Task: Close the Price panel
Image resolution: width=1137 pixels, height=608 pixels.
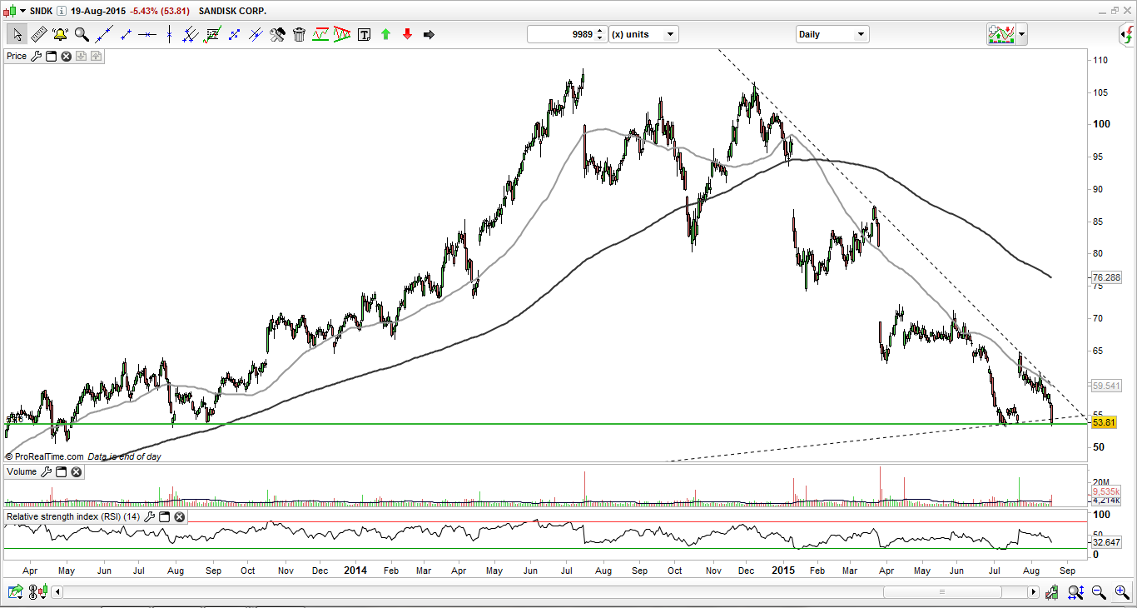Action: 66,56
